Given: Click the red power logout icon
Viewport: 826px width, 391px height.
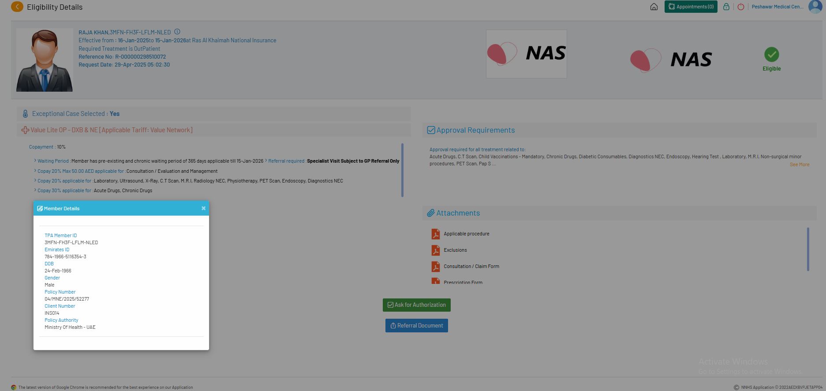Looking at the screenshot, I should pyautogui.click(x=741, y=7).
